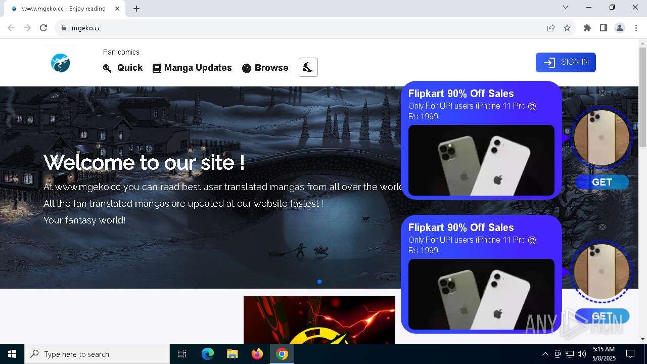This screenshot has width=647, height=364.
Task: Open the Browse menu item
Action: point(265,68)
